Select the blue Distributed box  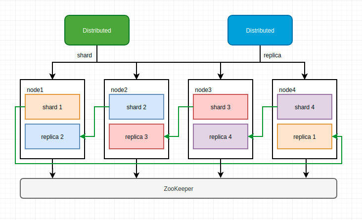tap(260, 30)
